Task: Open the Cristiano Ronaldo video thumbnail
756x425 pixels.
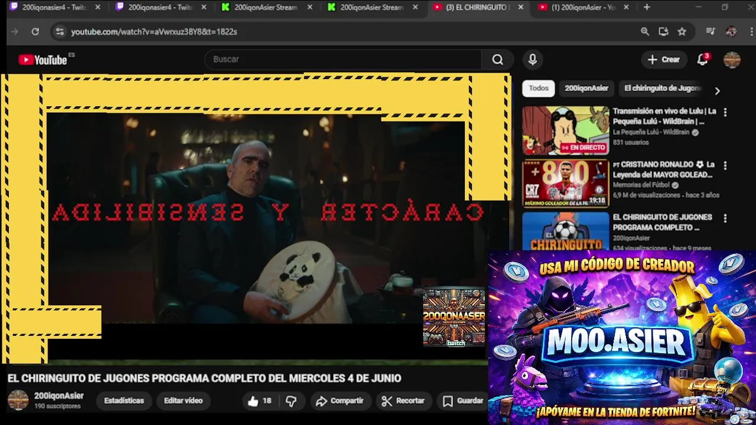Action: (x=565, y=184)
